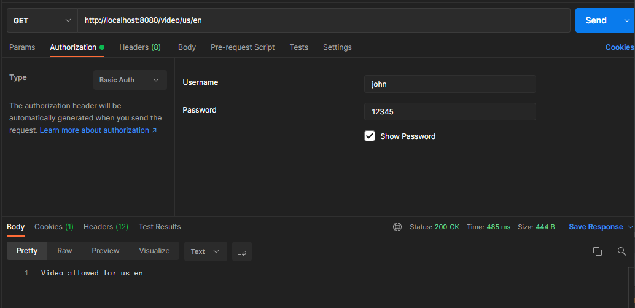
Task: Expand the Send button arrow options
Action: 625,20
